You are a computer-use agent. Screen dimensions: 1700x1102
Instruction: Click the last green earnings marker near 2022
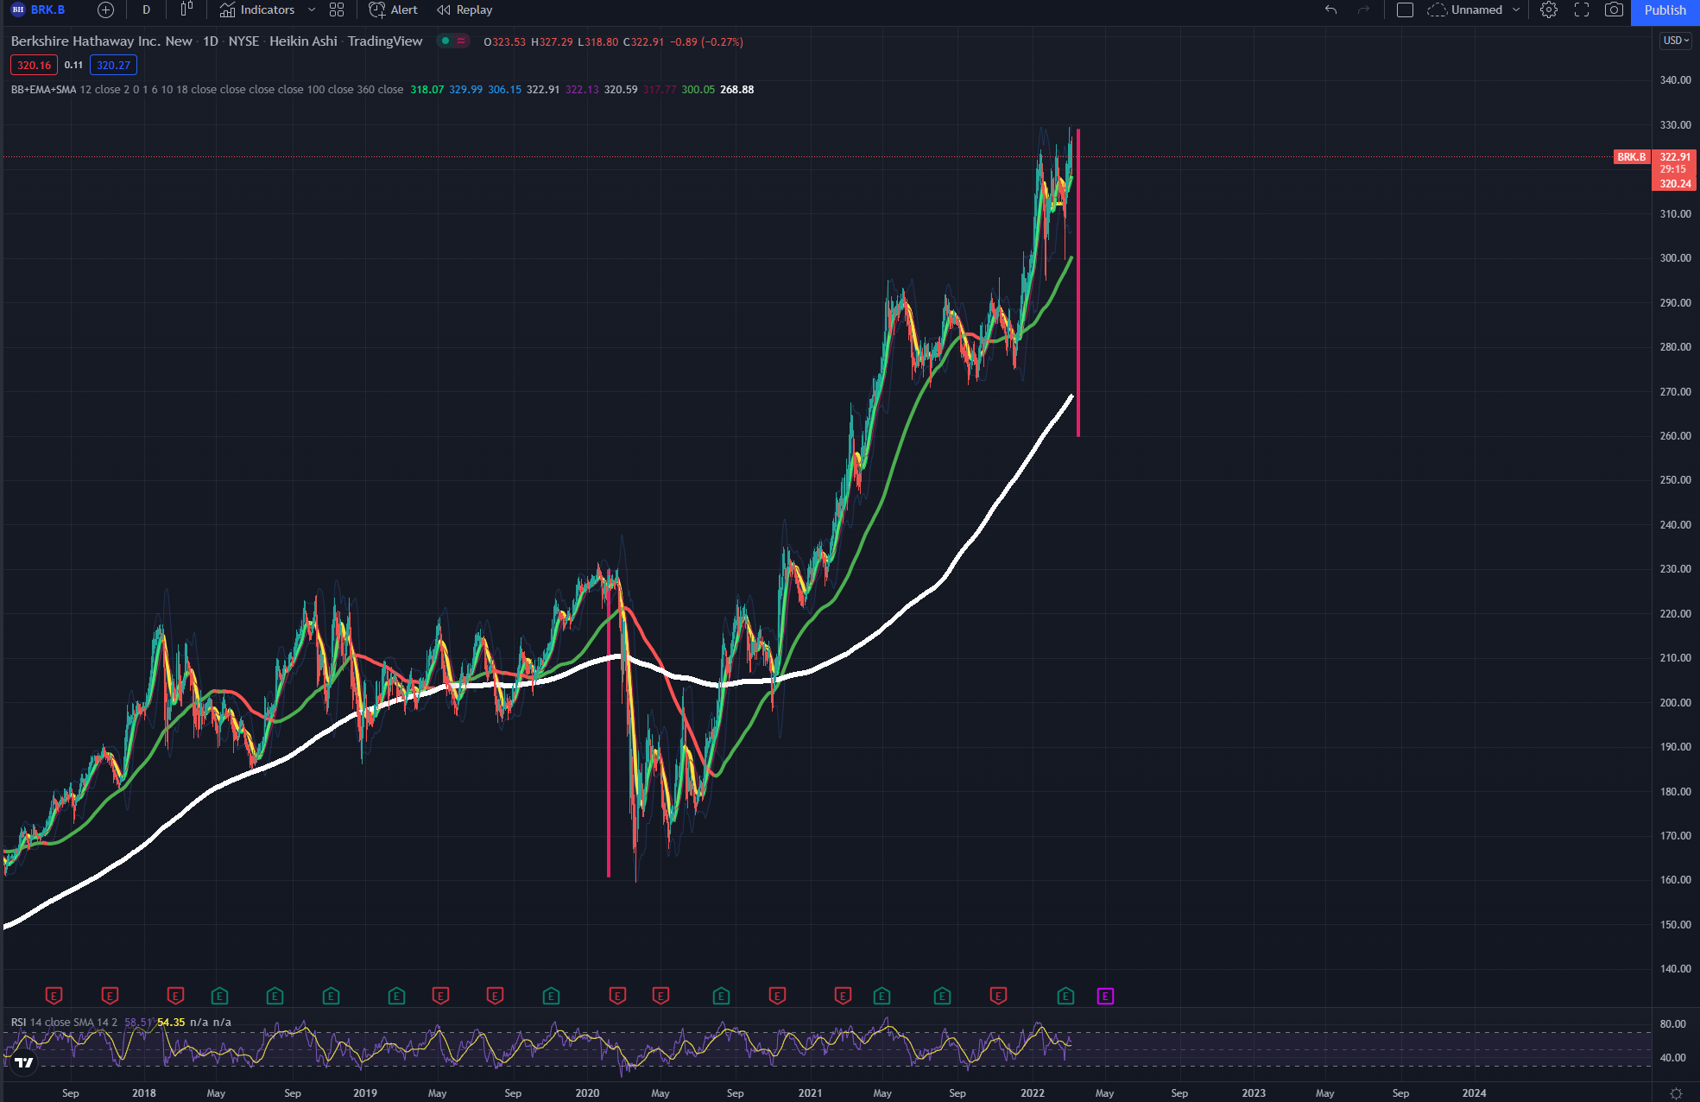pyautogui.click(x=1065, y=996)
